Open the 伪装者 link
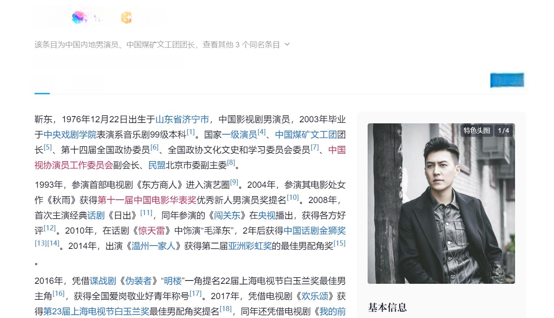 138,281
